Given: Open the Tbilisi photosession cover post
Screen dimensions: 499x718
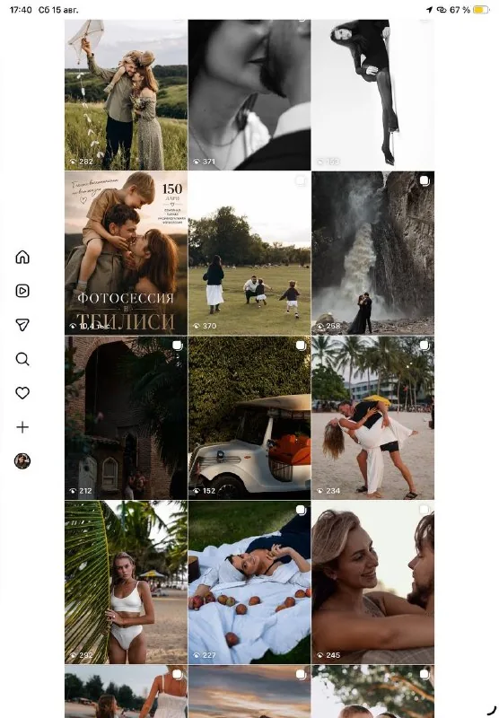Looking at the screenshot, I should point(126,253).
